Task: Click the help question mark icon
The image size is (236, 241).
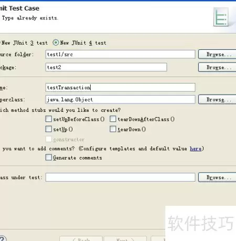Action: tap(3, 238)
